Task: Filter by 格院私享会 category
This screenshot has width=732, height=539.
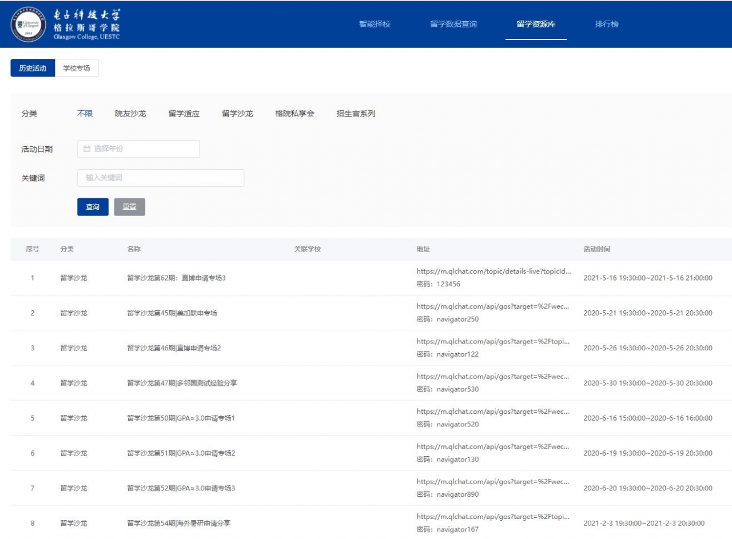Action: tap(295, 114)
